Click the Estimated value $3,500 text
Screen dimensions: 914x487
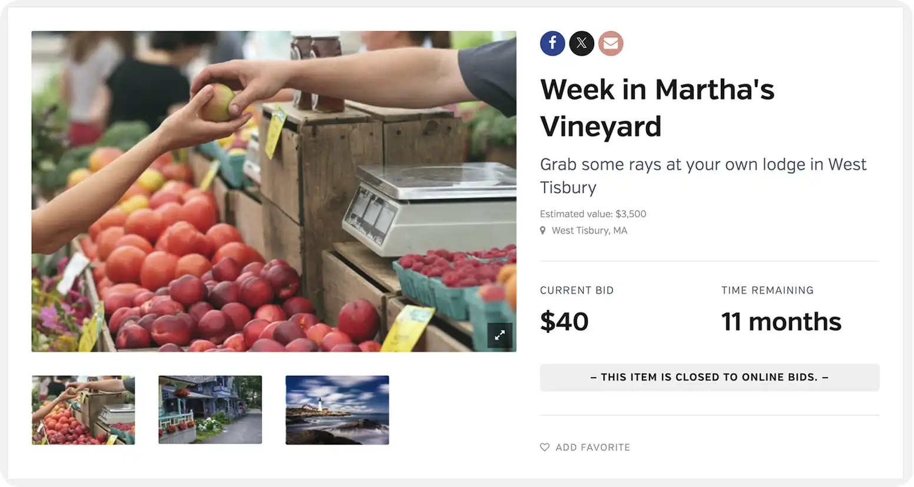tap(593, 214)
